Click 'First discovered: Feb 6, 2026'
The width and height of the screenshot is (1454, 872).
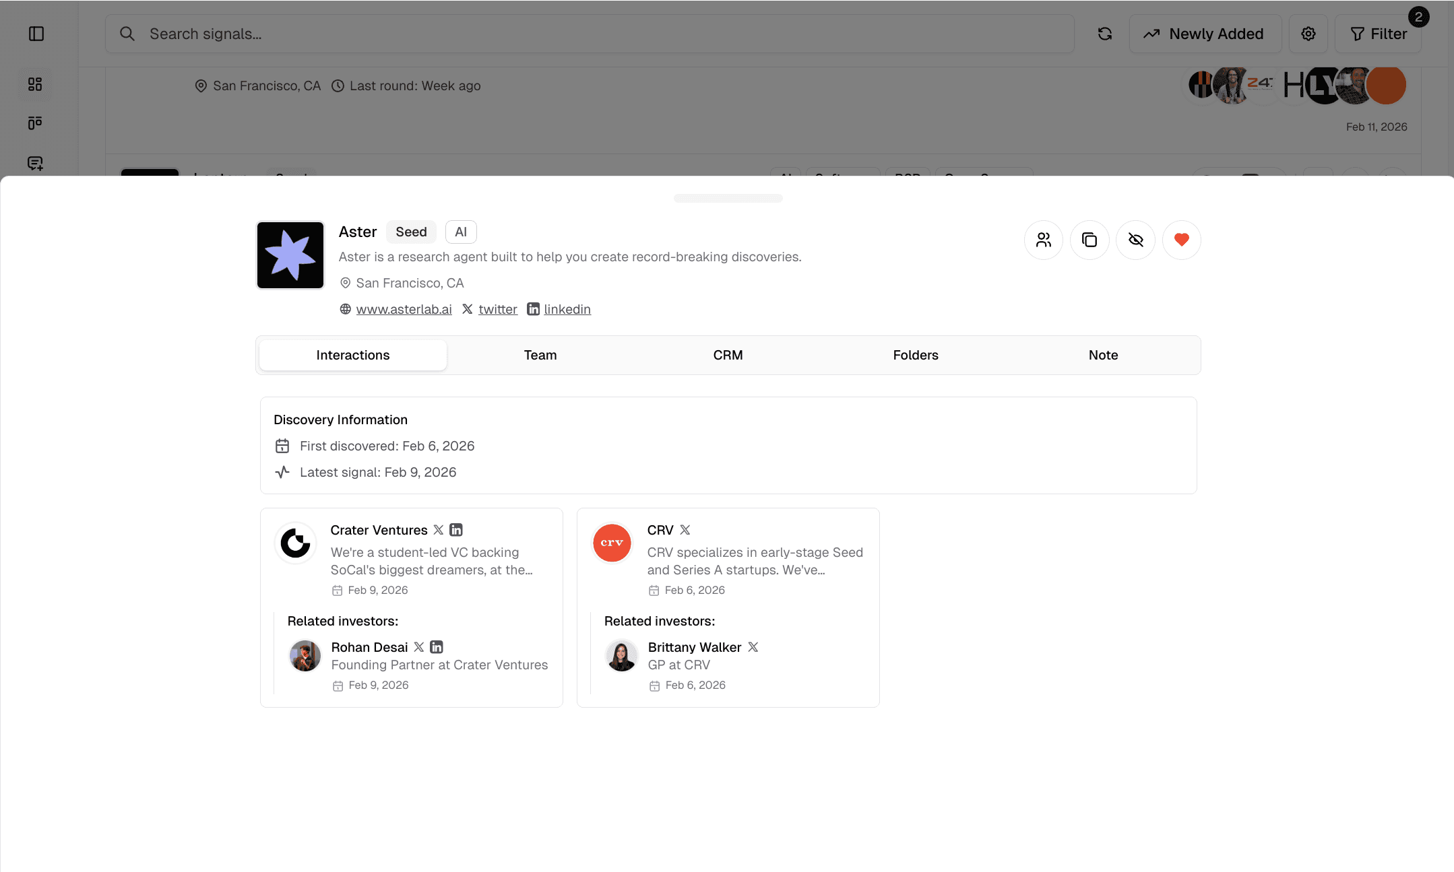[x=387, y=446]
